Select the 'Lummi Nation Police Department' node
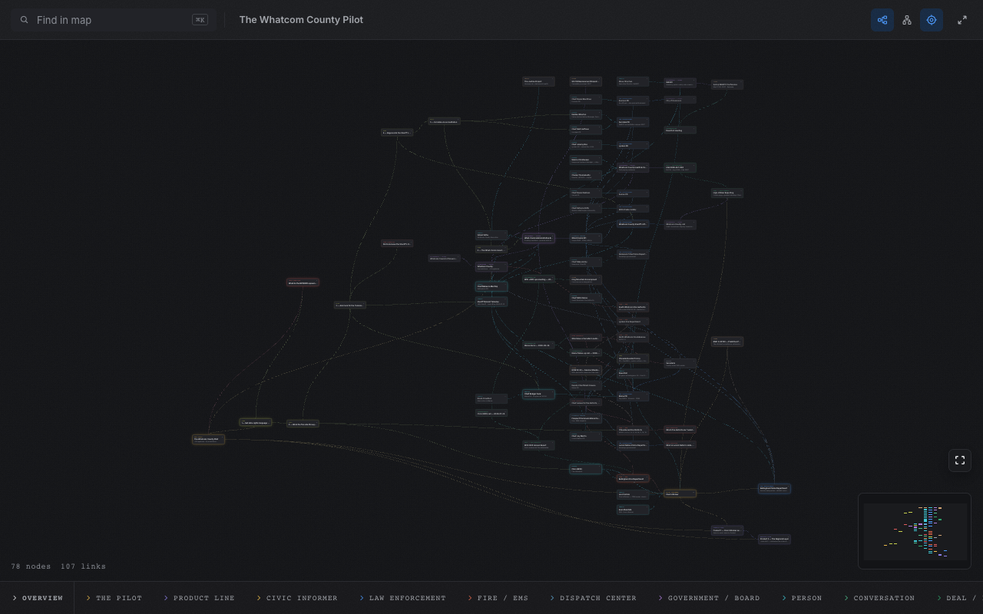The width and height of the screenshot is (983, 614). pos(633,445)
